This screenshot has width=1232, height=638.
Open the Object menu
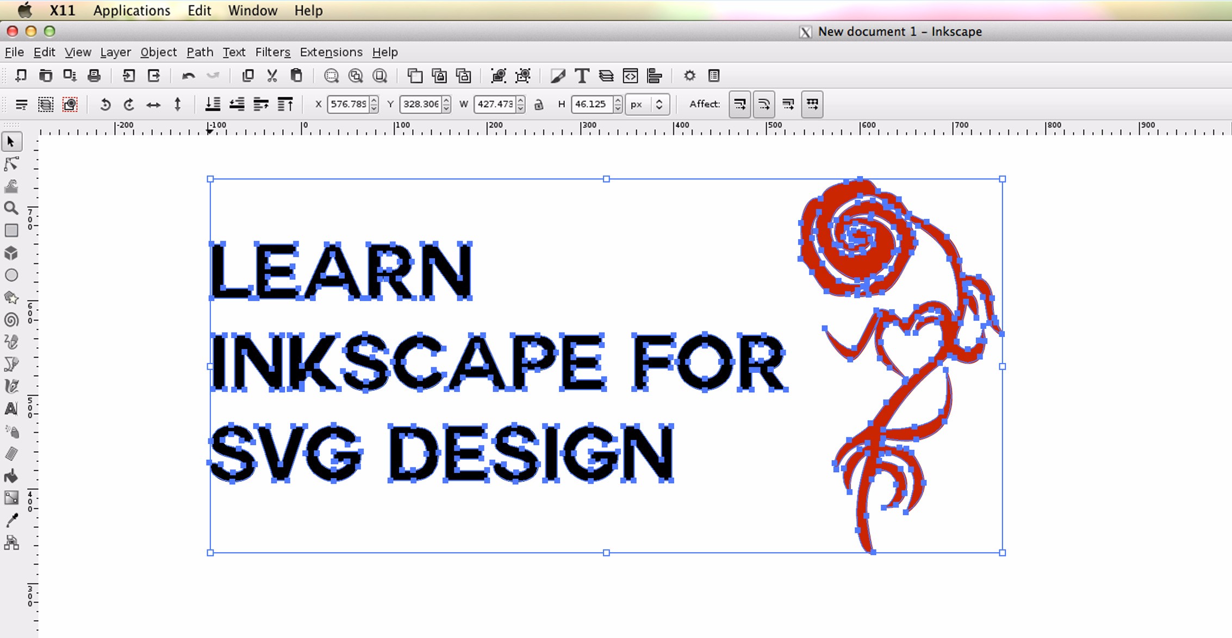(x=158, y=52)
